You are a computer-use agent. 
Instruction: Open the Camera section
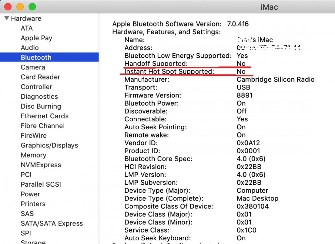tap(33, 67)
